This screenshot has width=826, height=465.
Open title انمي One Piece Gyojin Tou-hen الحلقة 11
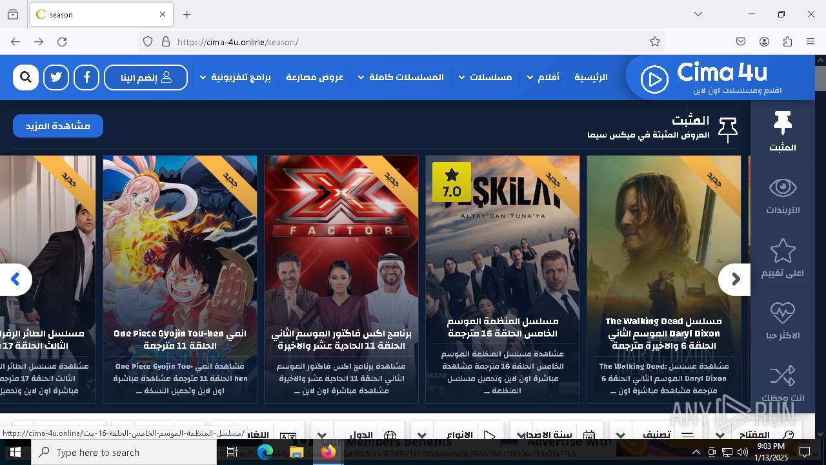pos(179,340)
